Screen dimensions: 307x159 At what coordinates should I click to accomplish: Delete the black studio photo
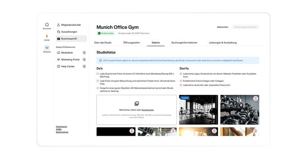132,131
